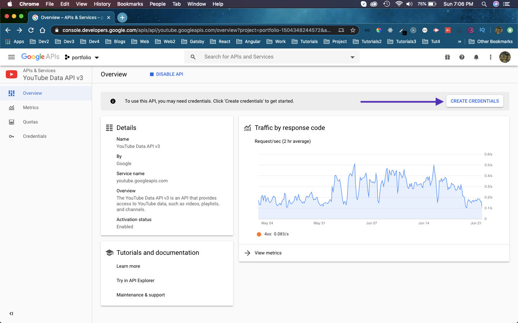518x323 pixels.
Task: Click the Search for APIs and Services field
Action: [272, 57]
